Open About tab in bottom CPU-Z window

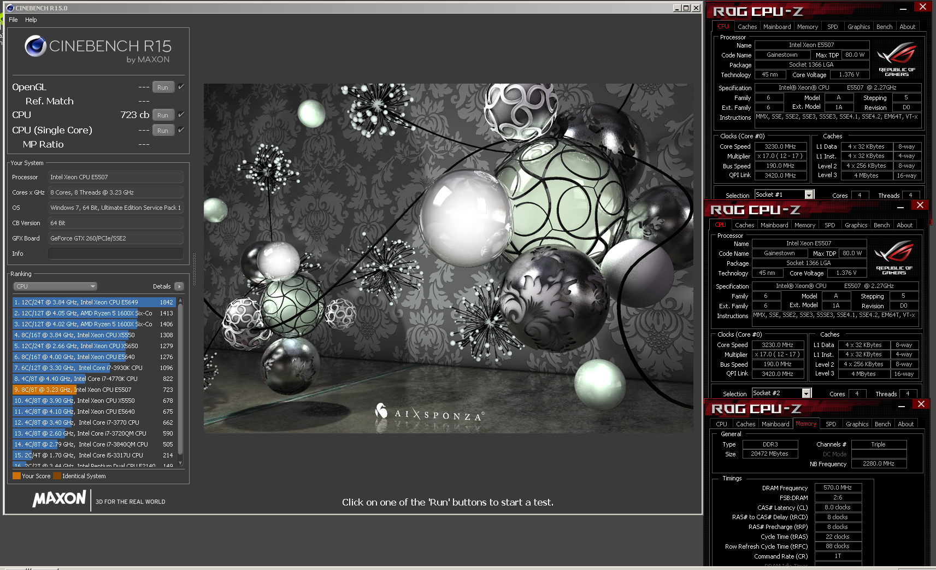pyautogui.click(x=905, y=424)
